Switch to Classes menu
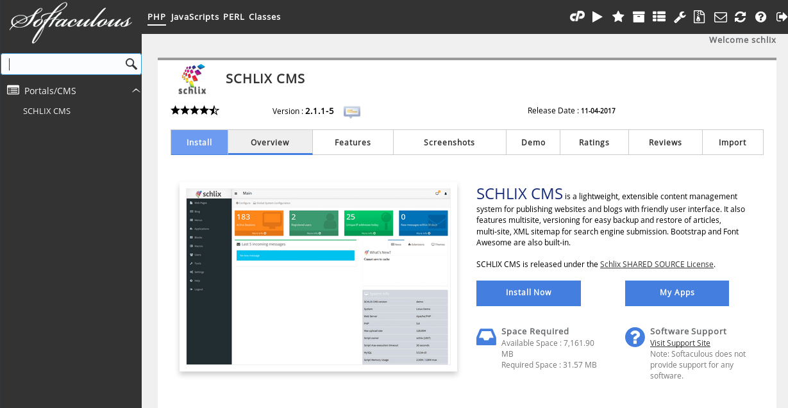Image resolution: width=788 pixels, height=408 pixels. click(265, 17)
